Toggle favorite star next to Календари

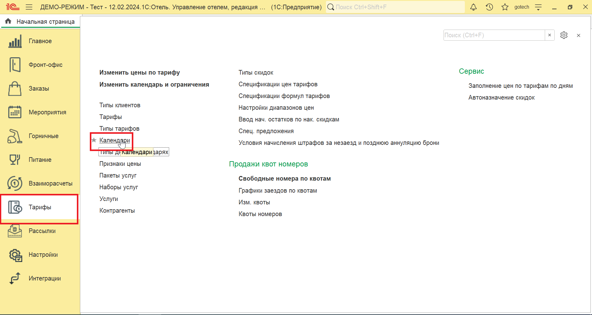[x=94, y=140]
